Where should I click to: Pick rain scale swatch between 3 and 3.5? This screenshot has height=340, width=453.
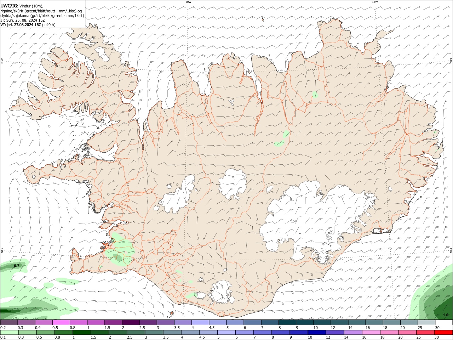click(154, 332)
